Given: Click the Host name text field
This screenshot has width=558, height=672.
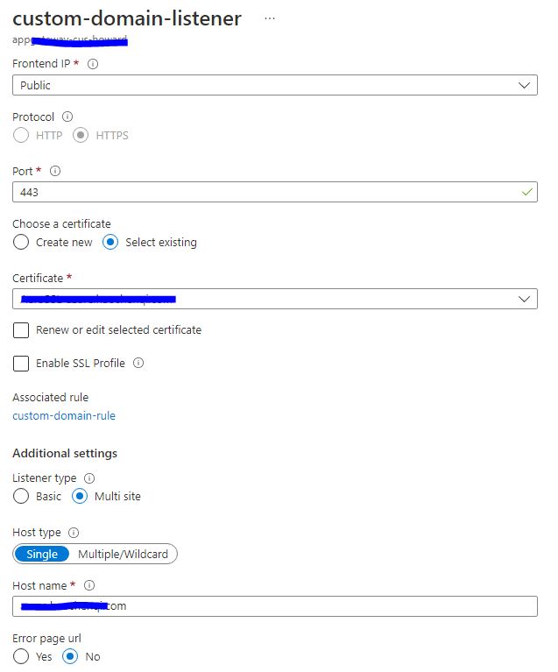Looking at the screenshot, I should click(274, 606).
